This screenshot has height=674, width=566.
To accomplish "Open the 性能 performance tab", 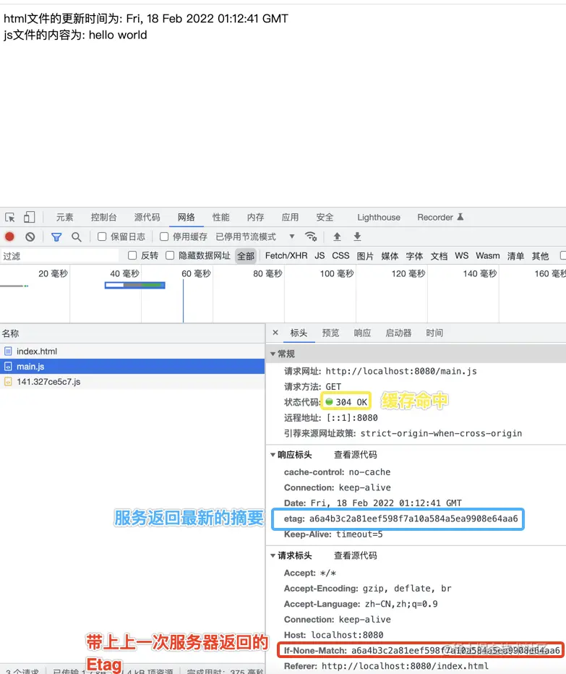I will 221,218.
